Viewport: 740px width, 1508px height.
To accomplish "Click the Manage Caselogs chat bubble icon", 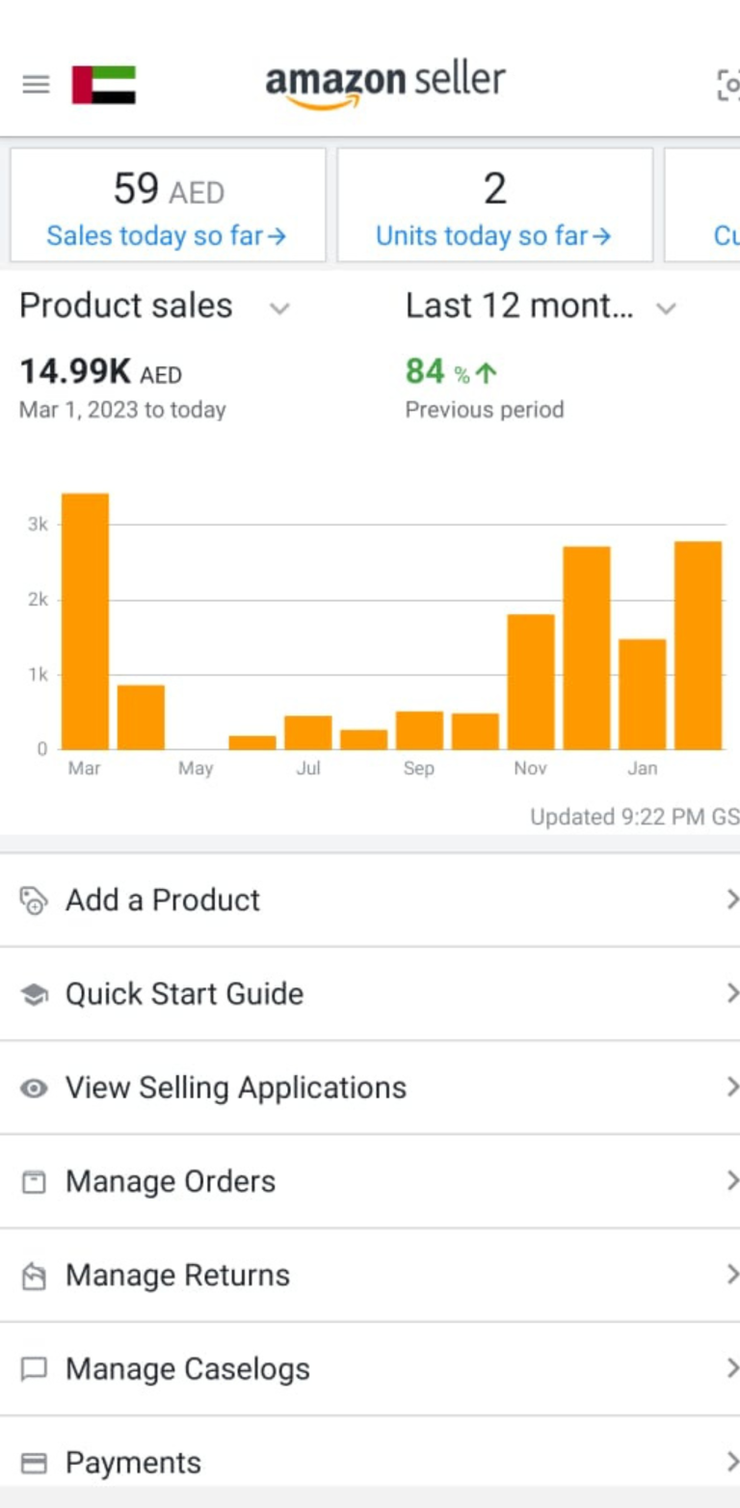I will coord(34,1369).
